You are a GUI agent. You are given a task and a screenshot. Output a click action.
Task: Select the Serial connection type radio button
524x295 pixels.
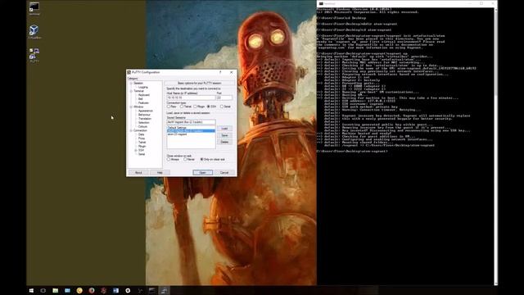click(222, 107)
